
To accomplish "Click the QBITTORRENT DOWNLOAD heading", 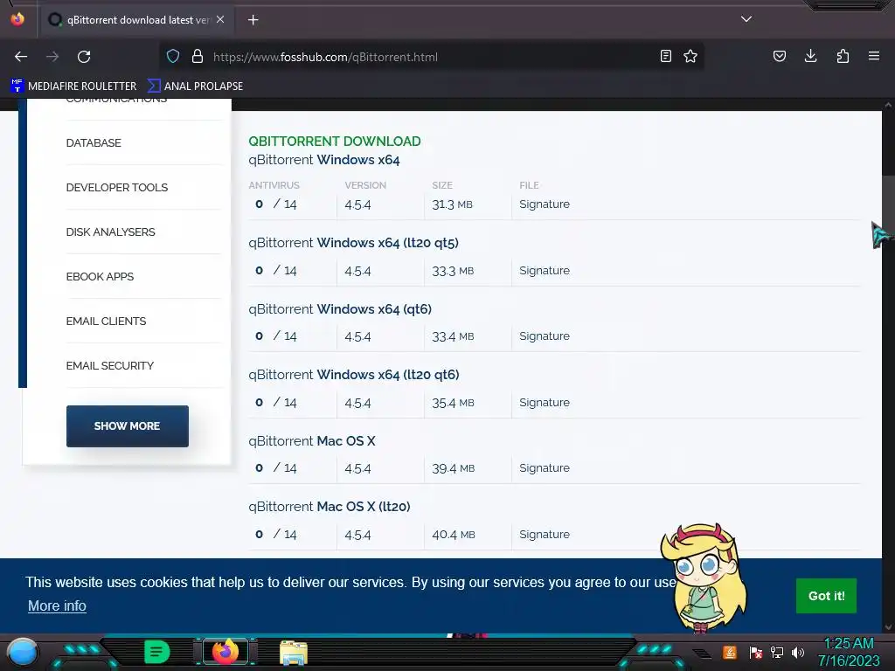I will pyautogui.click(x=335, y=141).
